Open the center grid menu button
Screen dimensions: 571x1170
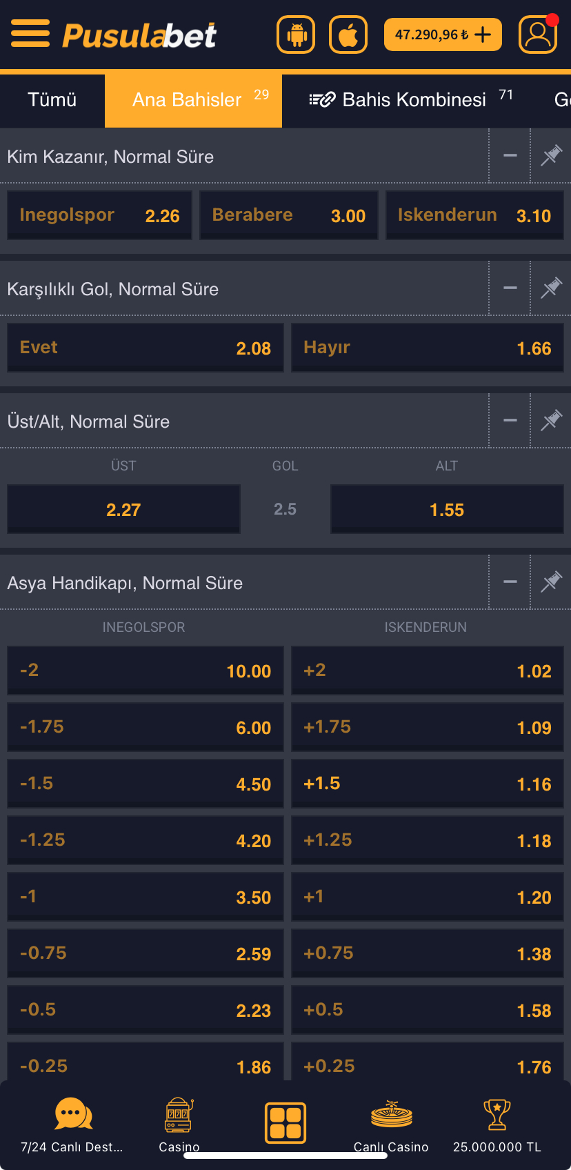coord(285,1122)
